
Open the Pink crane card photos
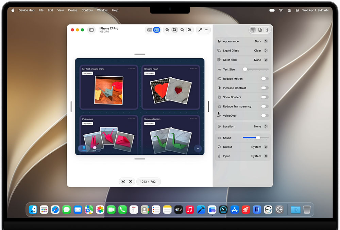tap(109, 139)
